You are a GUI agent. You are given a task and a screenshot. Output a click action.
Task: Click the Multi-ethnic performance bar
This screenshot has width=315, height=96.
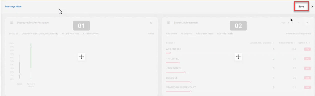(x=31, y=56)
